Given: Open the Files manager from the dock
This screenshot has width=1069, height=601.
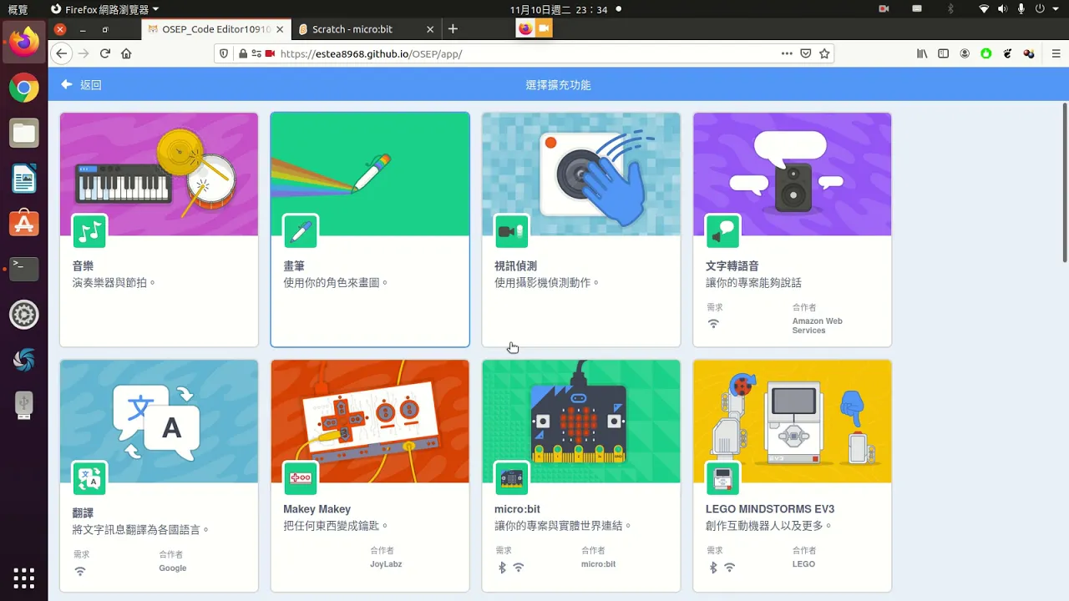Looking at the screenshot, I should [23, 133].
